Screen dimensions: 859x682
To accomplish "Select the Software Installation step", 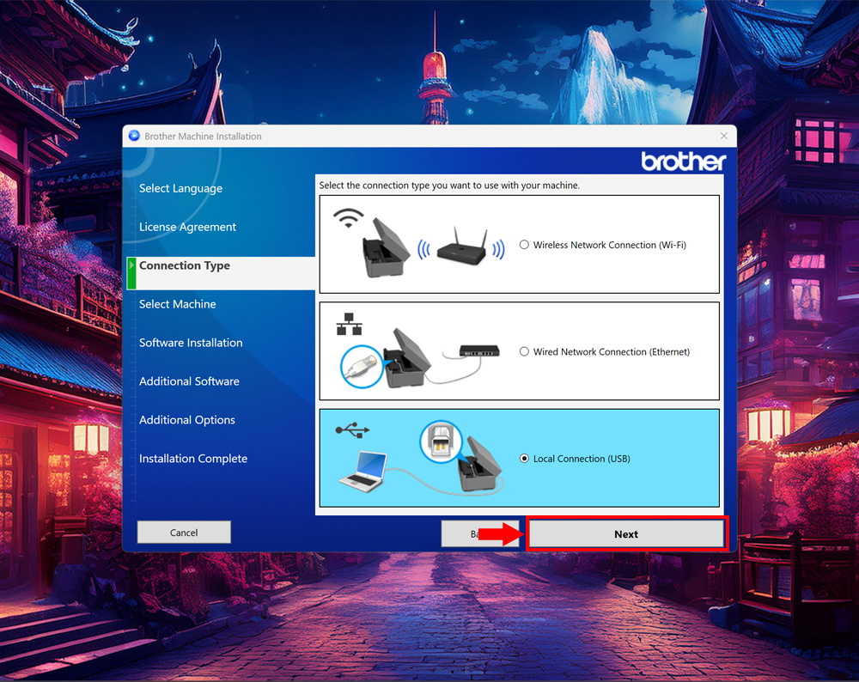I will tap(191, 343).
